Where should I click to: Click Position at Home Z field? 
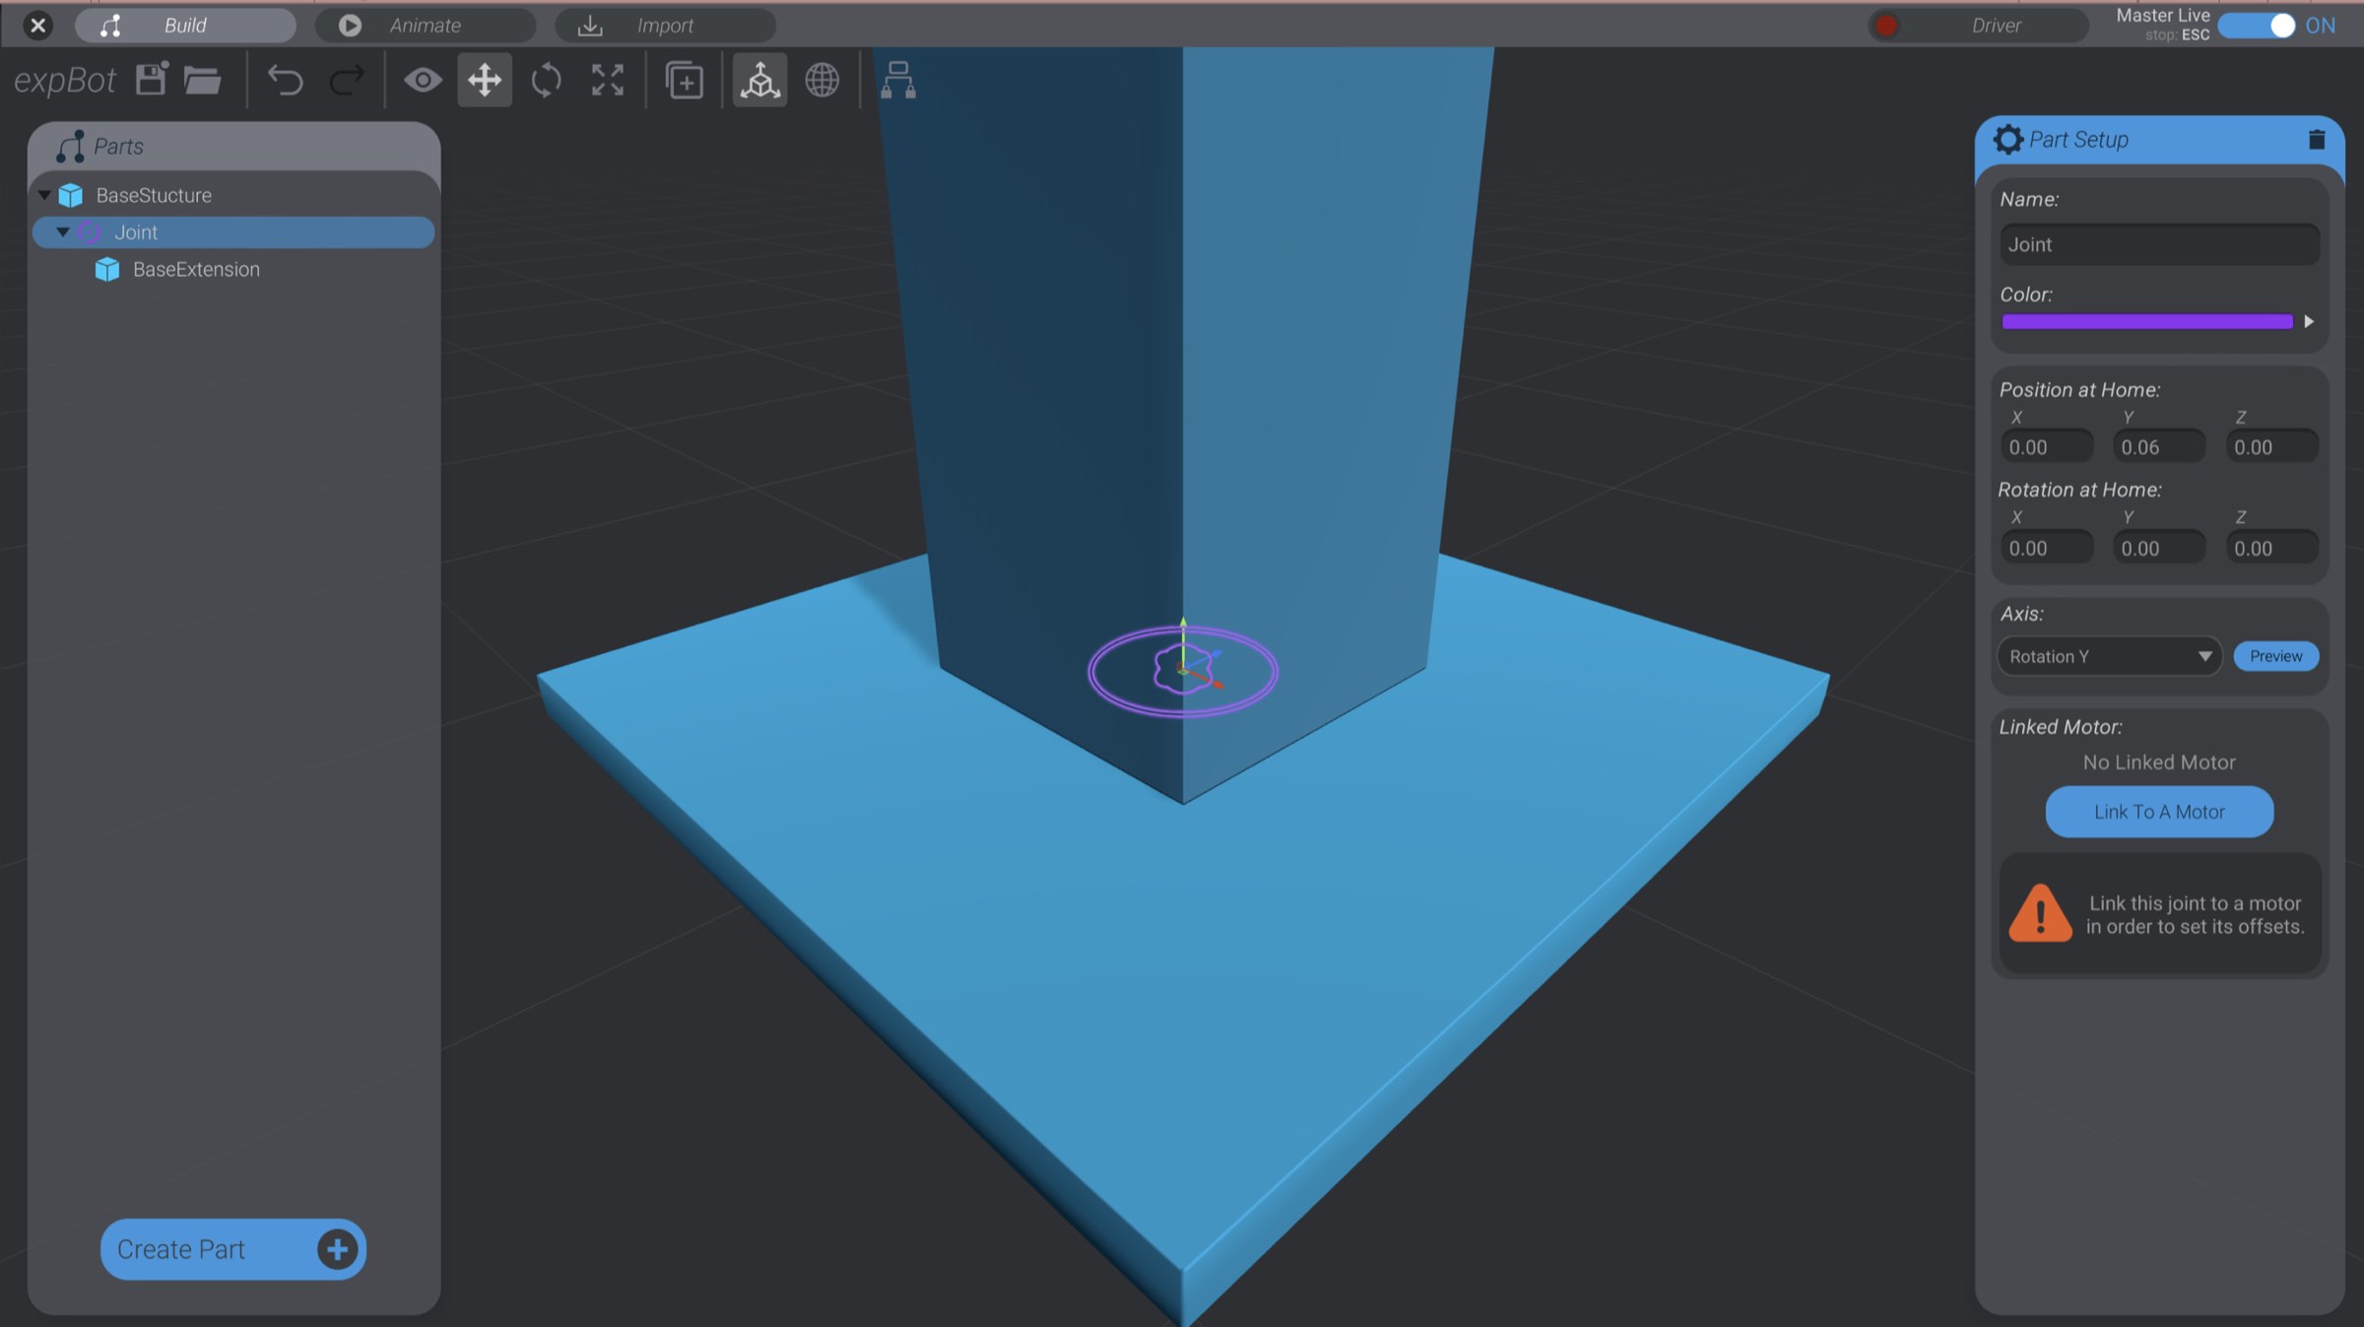pyautogui.click(x=2272, y=447)
